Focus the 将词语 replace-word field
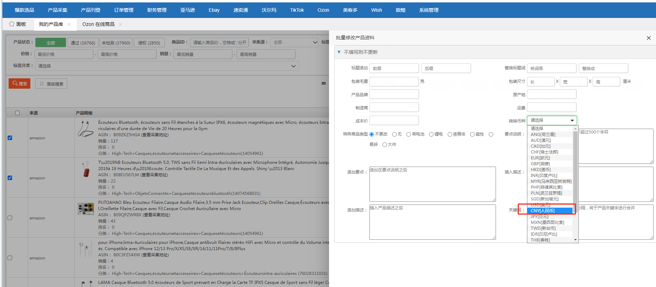This screenshot has width=656, height=287. tap(551, 68)
